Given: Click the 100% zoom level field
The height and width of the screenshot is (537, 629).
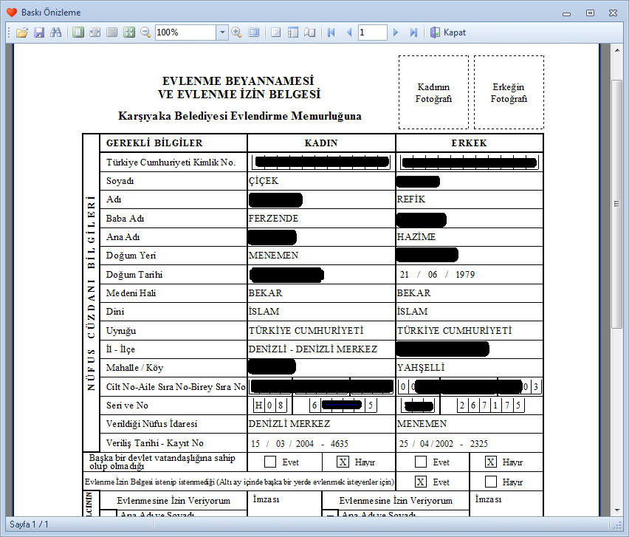Looking at the screenshot, I should (x=186, y=33).
